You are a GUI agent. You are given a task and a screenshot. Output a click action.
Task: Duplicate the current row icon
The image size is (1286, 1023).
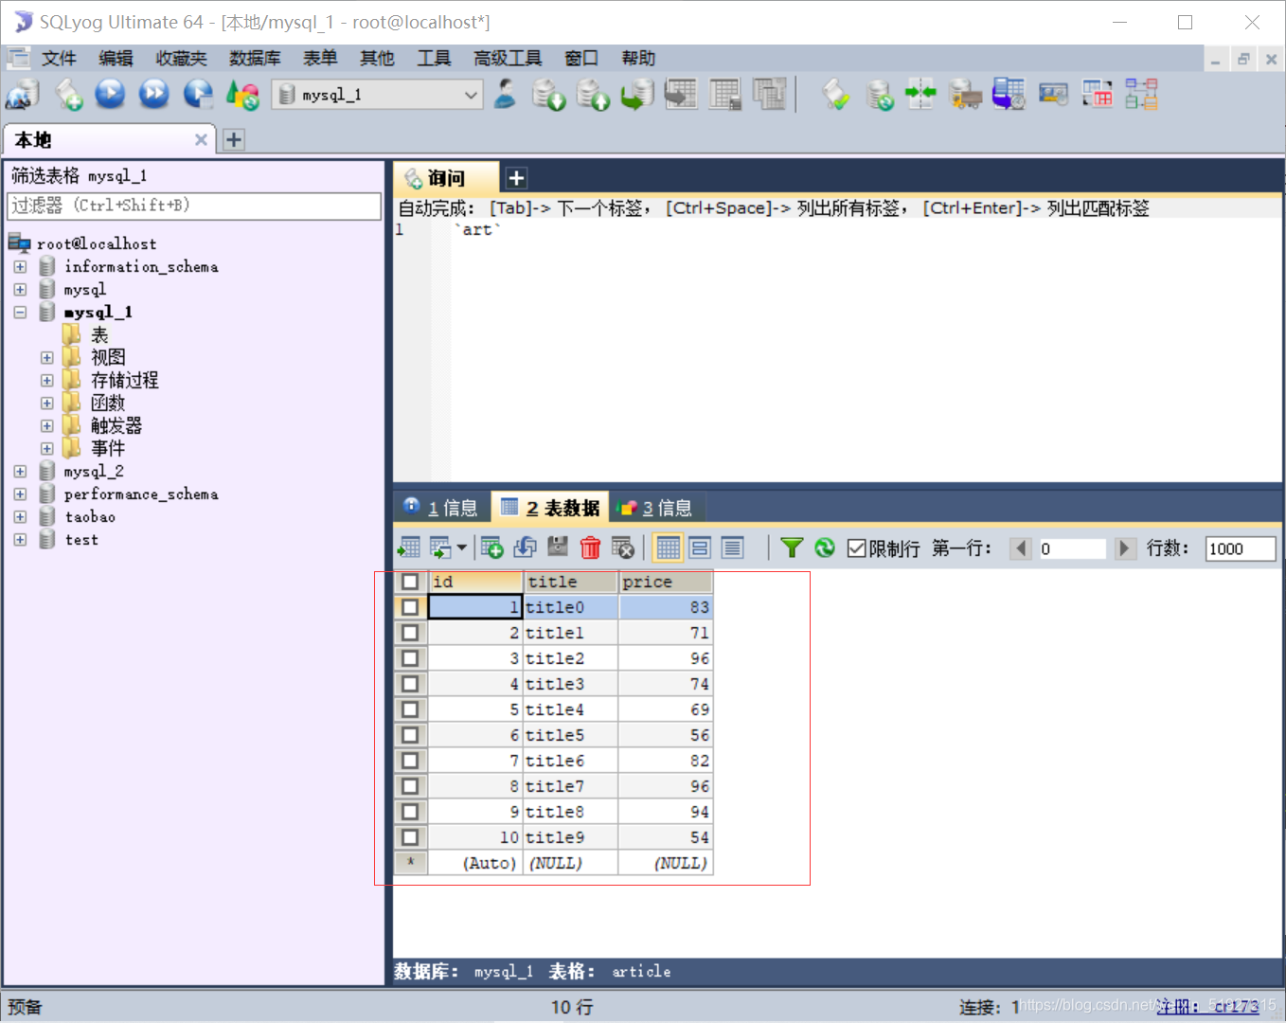coord(525,547)
